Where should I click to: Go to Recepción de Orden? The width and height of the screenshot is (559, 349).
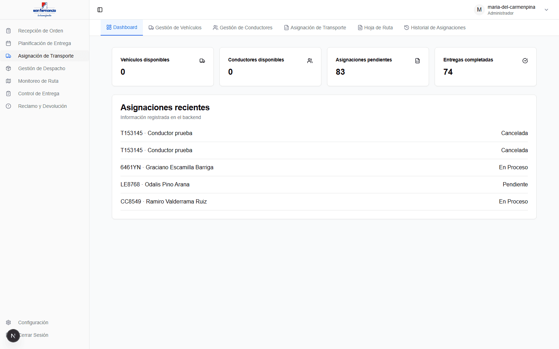44,31
